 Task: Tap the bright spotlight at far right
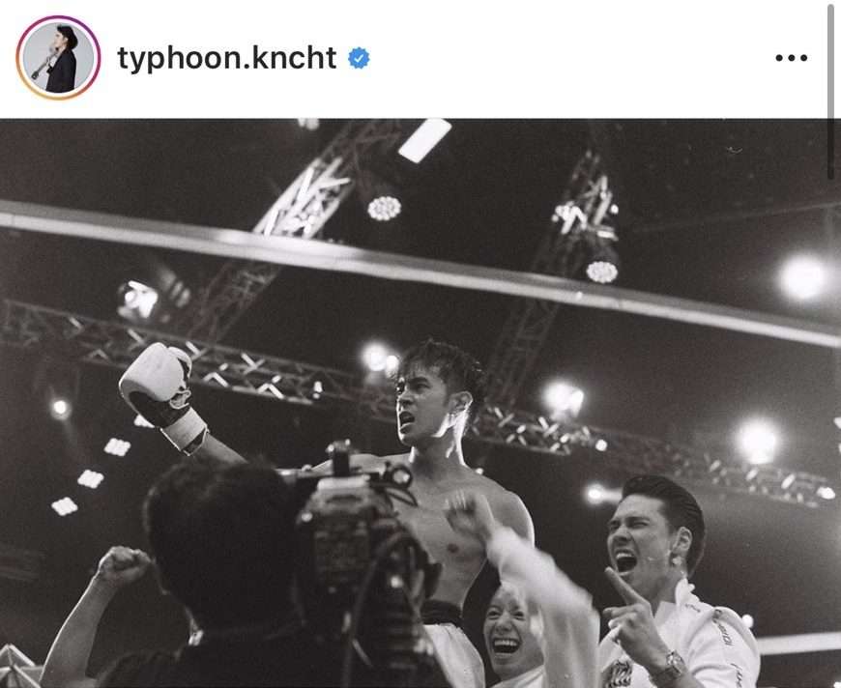(802, 277)
